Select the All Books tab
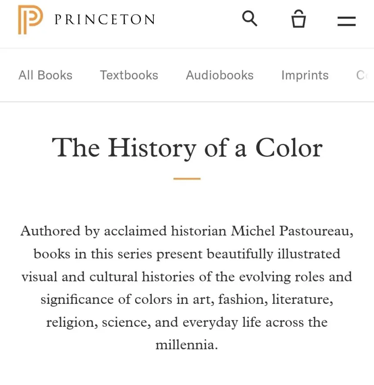Screen dimensions: 374x385 pyautogui.click(x=45, y=75)
